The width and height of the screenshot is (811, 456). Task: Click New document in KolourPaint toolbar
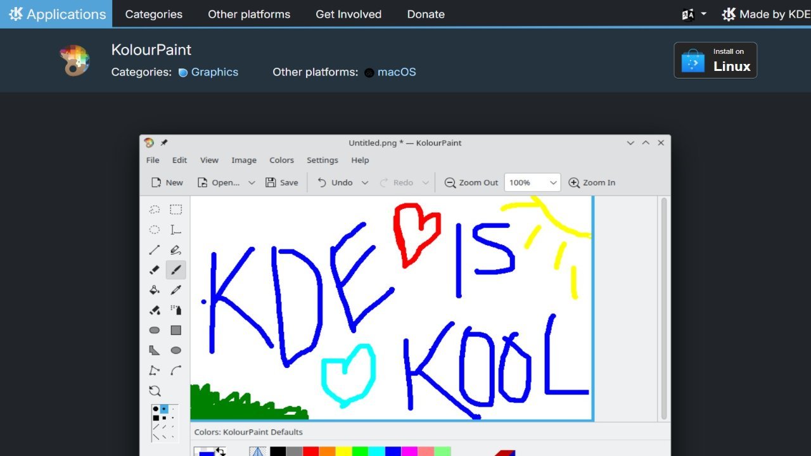point(167,182)
